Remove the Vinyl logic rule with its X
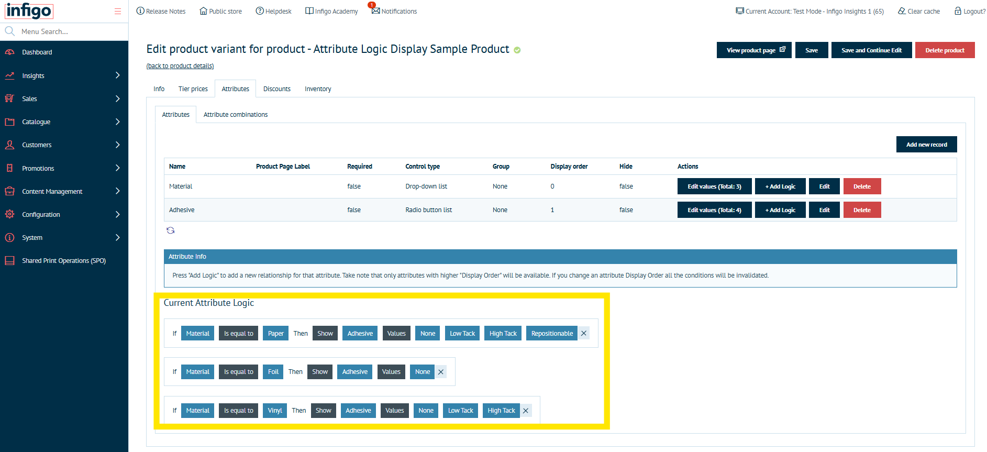Screen dimensions: 987x452 526,411
